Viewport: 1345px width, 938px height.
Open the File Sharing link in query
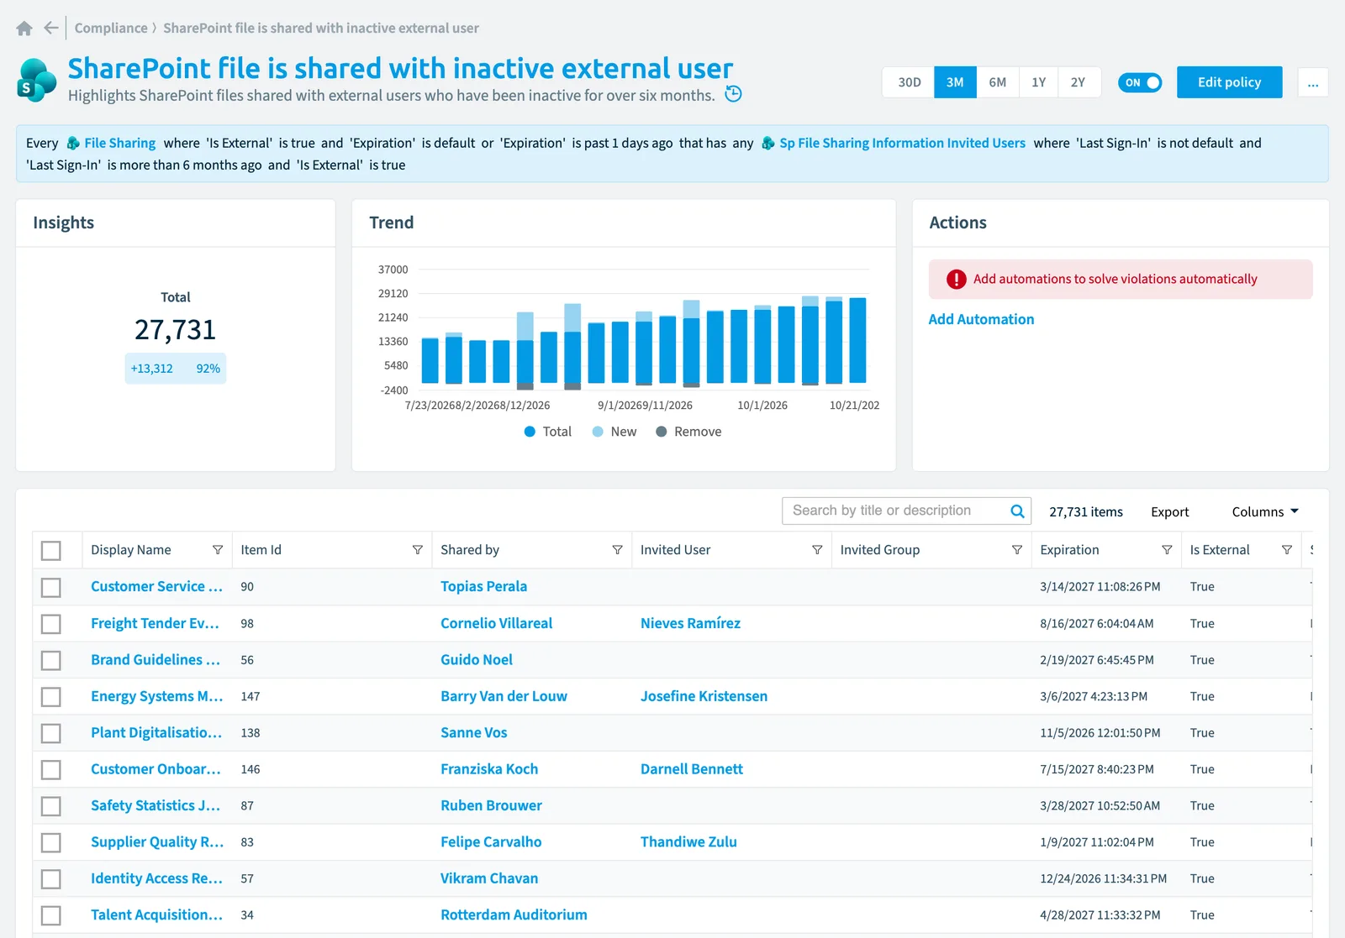tap(119, 144)
